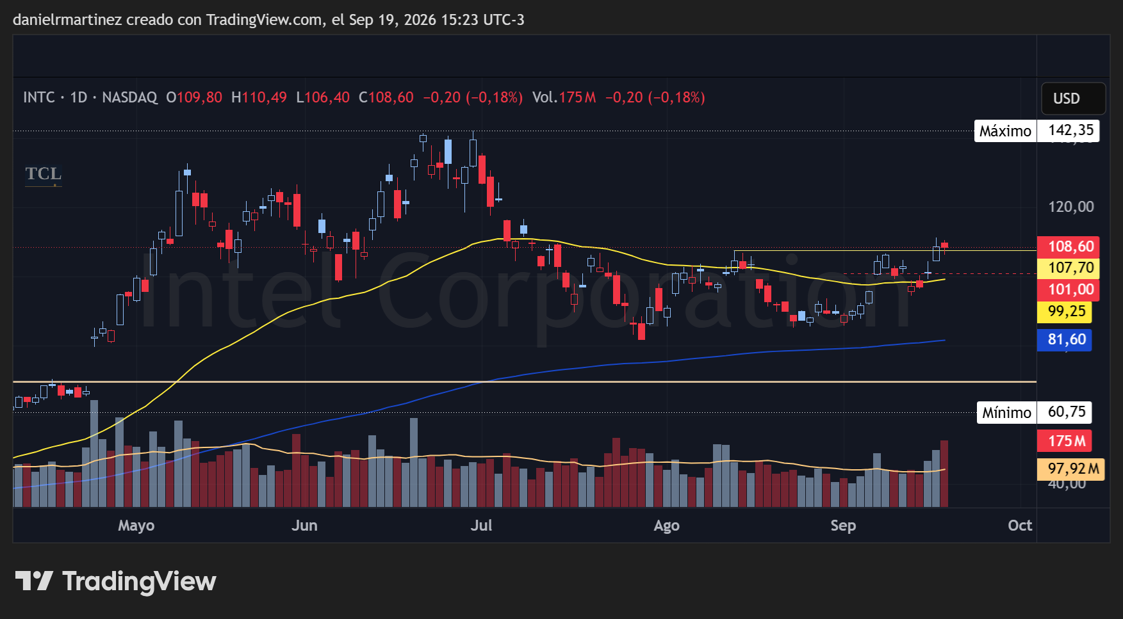Select the beige horizontal line drawing

[525, 382]
